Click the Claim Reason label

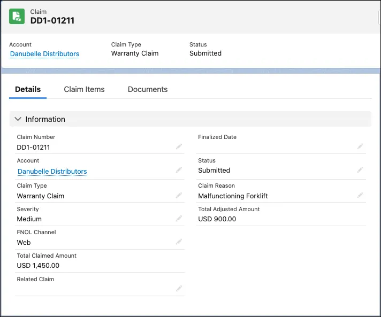click(216, 185)
